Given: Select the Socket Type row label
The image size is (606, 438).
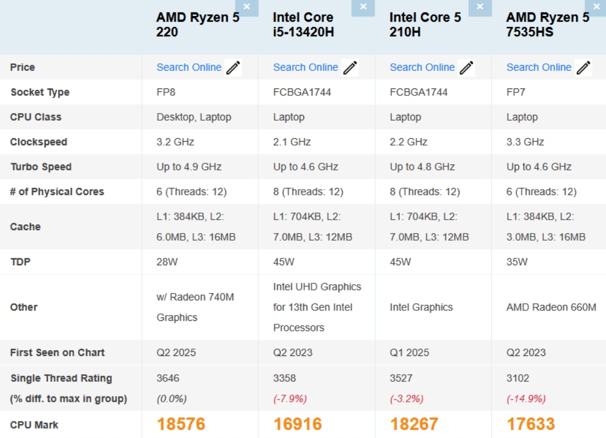Looking at the screenshot, I should [x=40, y=93].
